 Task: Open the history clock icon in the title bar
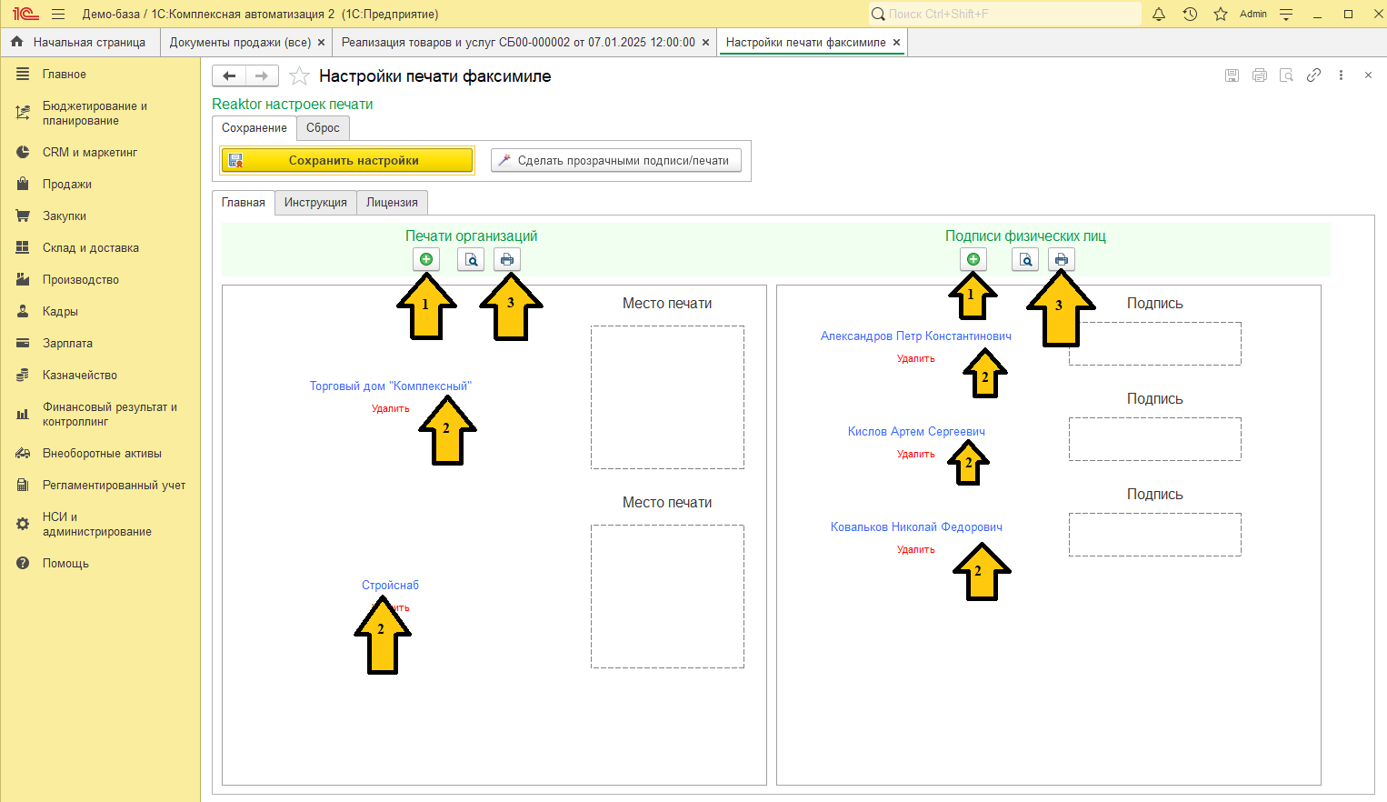(1190, 14)
